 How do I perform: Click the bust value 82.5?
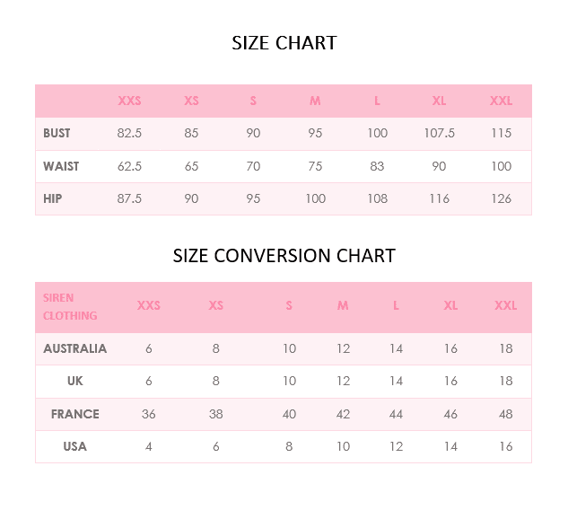point(129,133)
